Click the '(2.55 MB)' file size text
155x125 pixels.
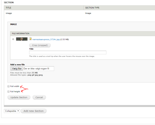pyautogui.click(x=64, y=40)
